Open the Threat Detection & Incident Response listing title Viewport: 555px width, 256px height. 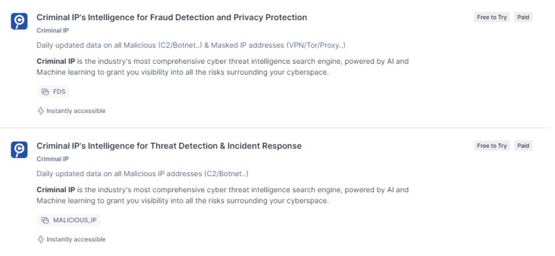click(x=169, y=146)
